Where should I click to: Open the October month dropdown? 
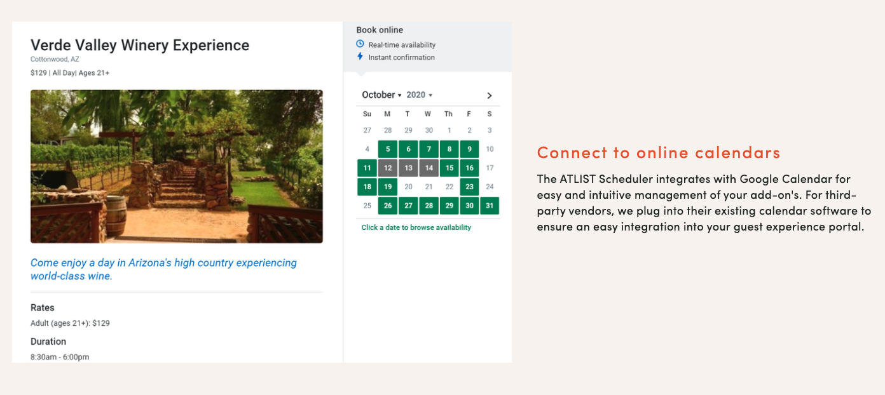point(381,95)
